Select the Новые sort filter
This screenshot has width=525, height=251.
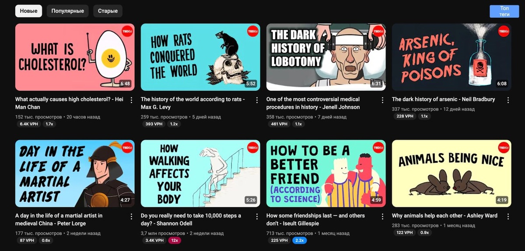28,11
